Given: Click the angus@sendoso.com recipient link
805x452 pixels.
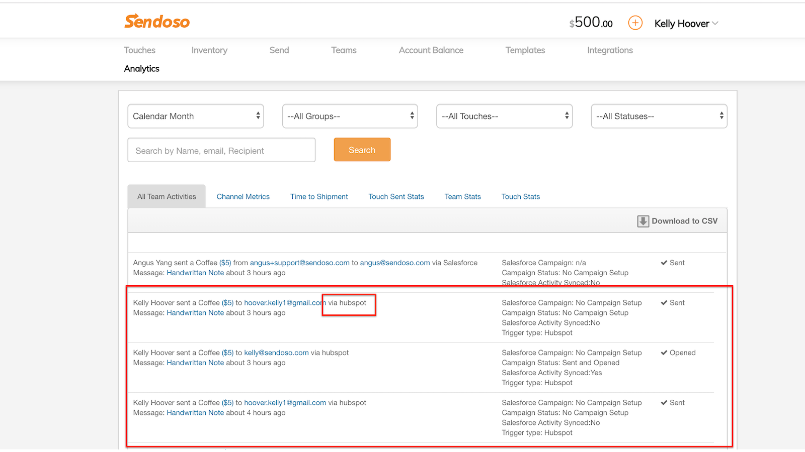Looking at the screenshot, I should pos(395,263).
